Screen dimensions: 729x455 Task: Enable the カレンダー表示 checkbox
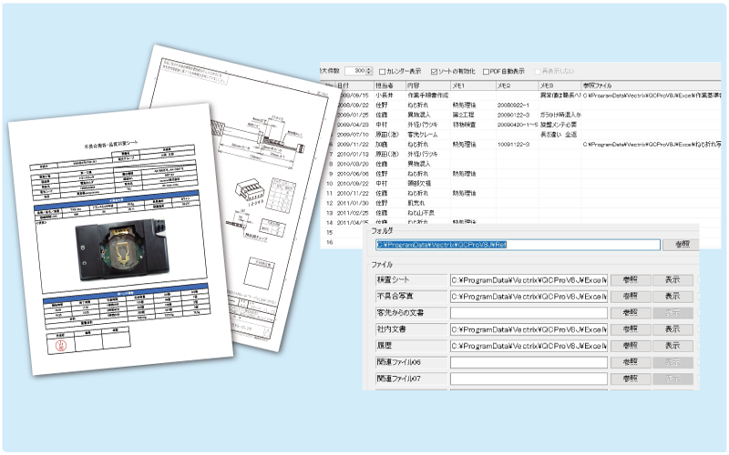pyautogui.click(x=383, y=70)
